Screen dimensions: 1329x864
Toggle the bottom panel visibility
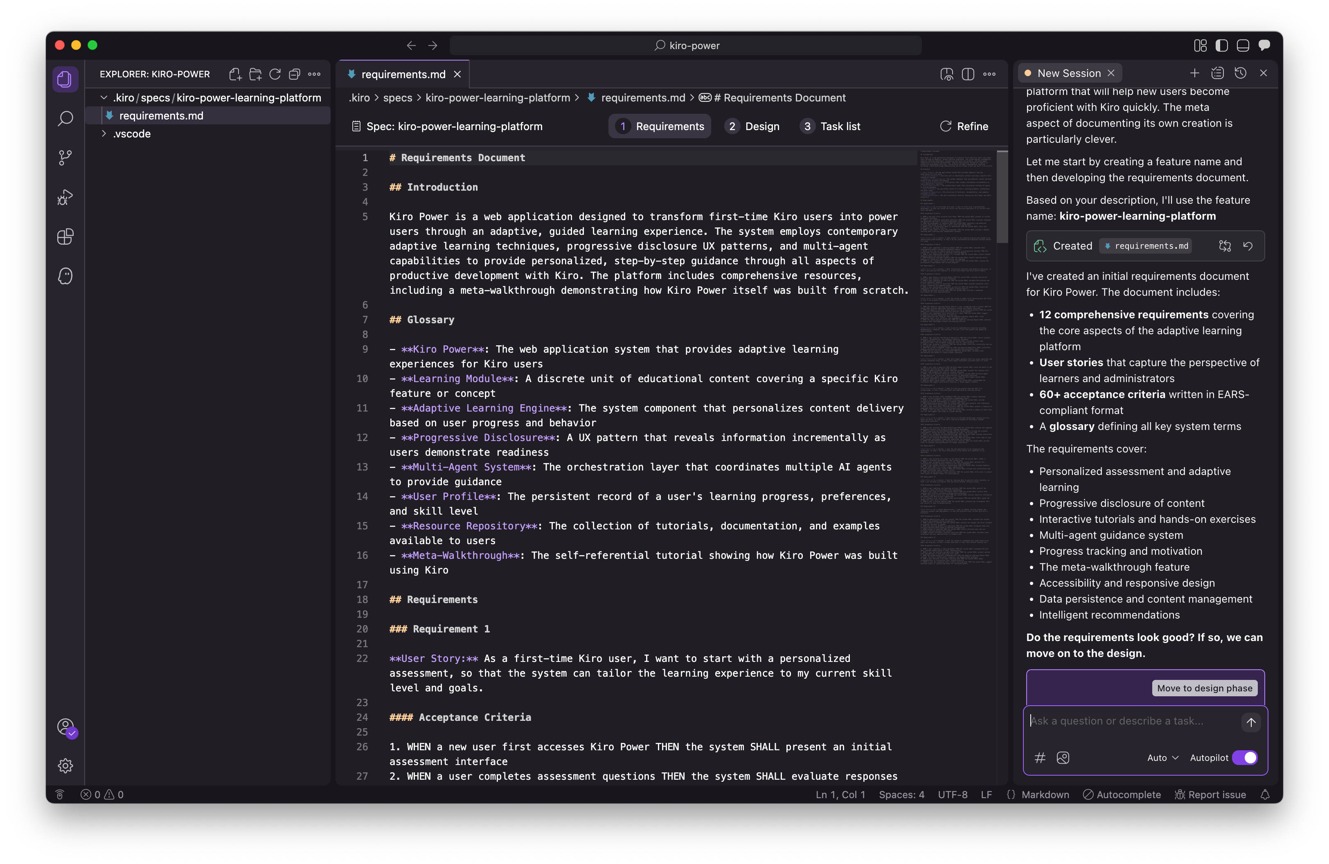coord(1242,45)
